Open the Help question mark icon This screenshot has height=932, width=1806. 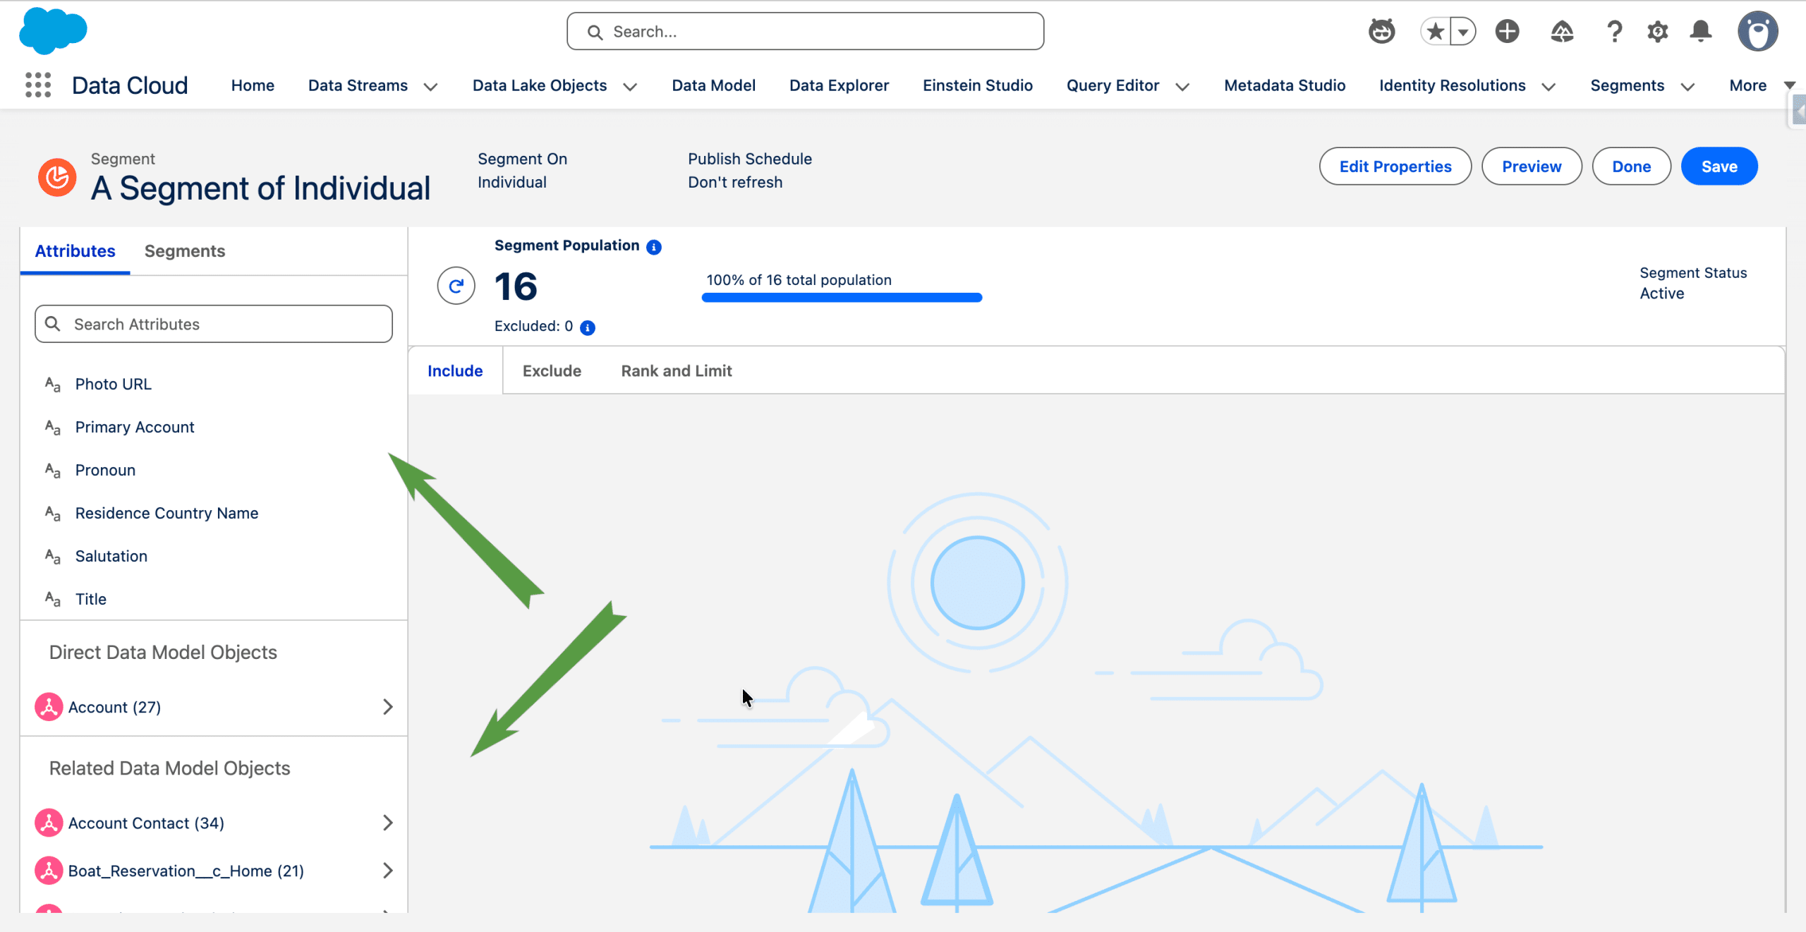(x=1614, y=32)
